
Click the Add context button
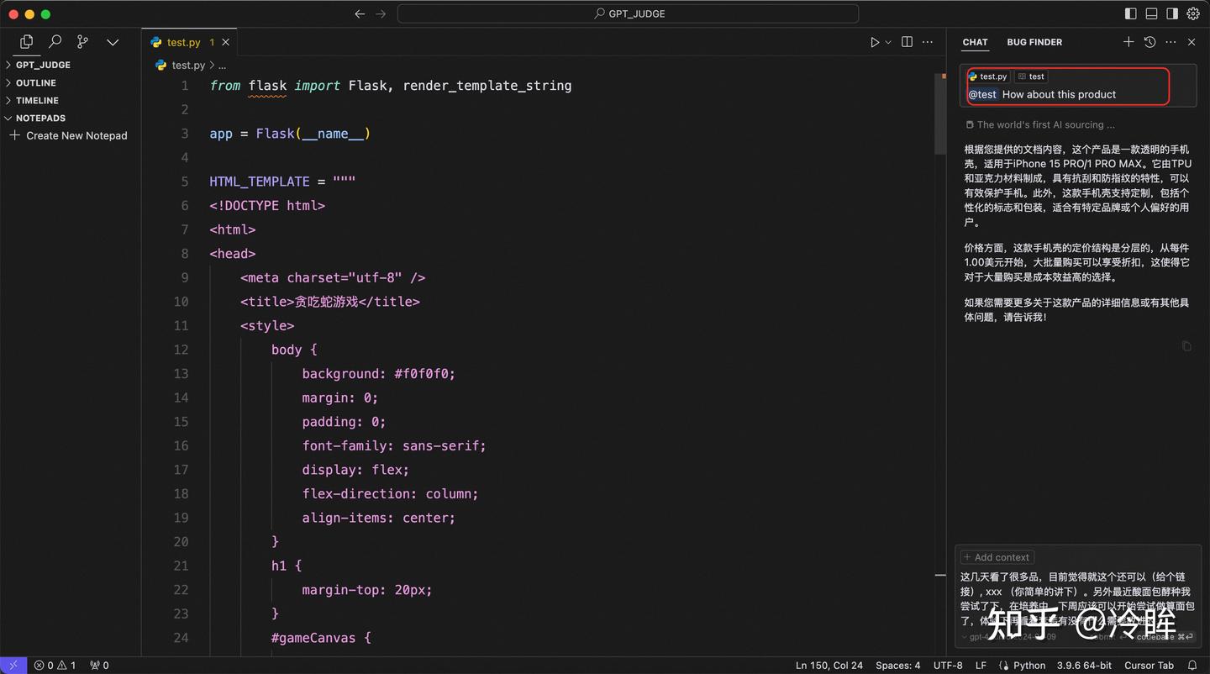pos(997,556)
